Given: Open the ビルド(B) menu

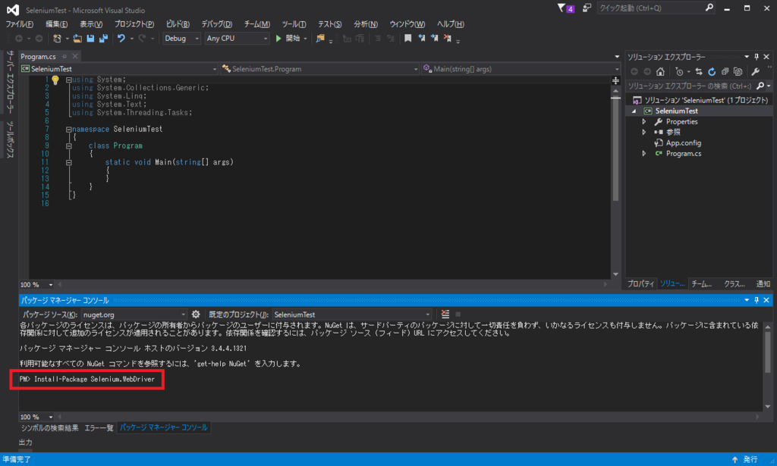Looking at the screenshot, I should coord(178,23).
